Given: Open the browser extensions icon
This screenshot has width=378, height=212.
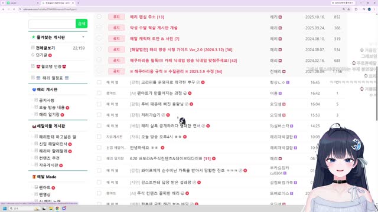Looking at the screenshot, I should [x=356, y=9].
